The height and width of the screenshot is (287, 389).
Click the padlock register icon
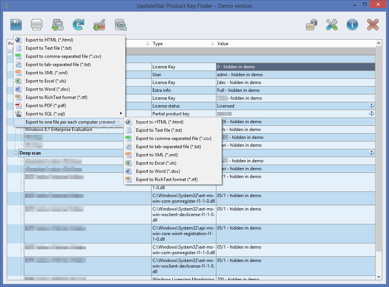pos(312,25)
